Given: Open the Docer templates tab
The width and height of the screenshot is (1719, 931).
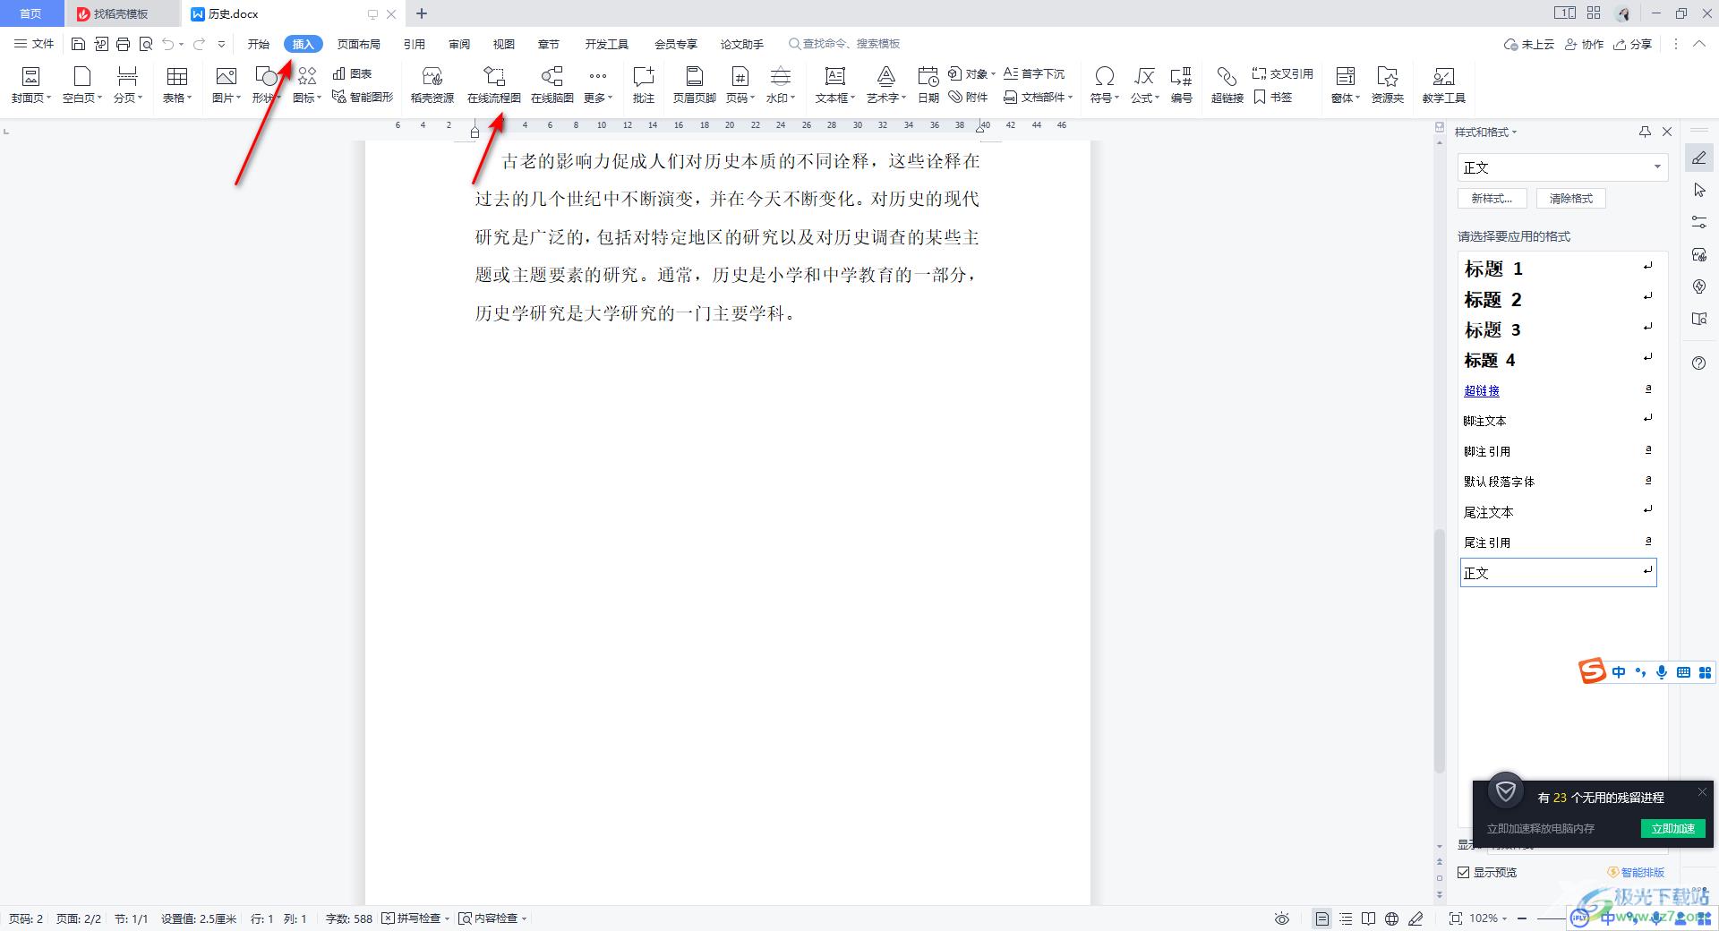Looking at the screenshot, I should 122,13.
